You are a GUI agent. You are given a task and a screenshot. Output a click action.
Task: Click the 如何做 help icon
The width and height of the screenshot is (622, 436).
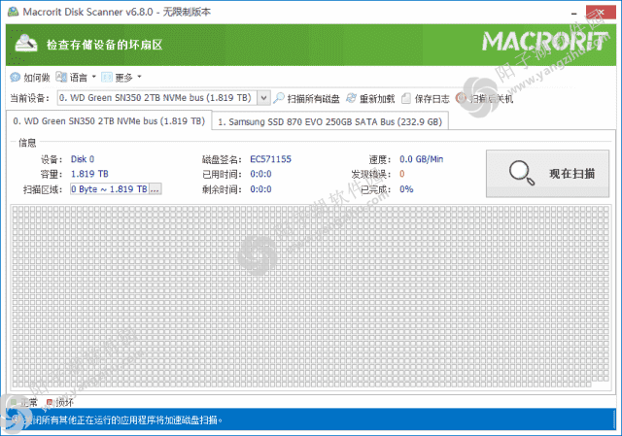click(16, 78)
